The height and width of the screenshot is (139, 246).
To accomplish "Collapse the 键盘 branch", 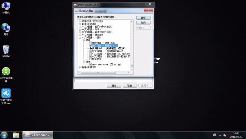I will pos(84,40).
